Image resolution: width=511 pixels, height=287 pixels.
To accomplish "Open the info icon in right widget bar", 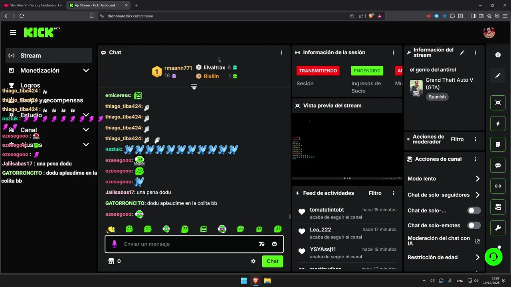I will (x=498, y=55).
